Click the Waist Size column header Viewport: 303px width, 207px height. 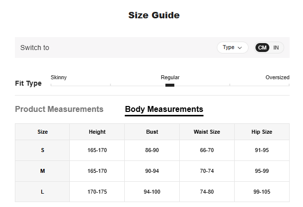click(x=207, y=132)
